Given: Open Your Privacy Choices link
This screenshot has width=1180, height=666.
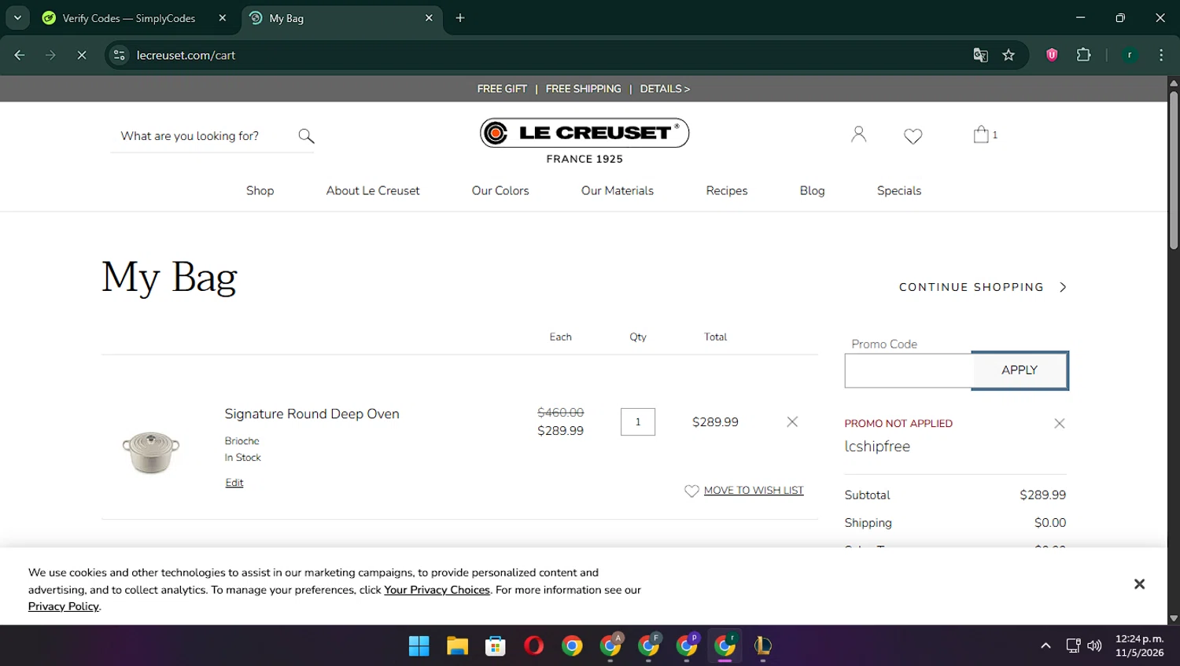Looking at the screenshot, I should [x=437, y=590].
